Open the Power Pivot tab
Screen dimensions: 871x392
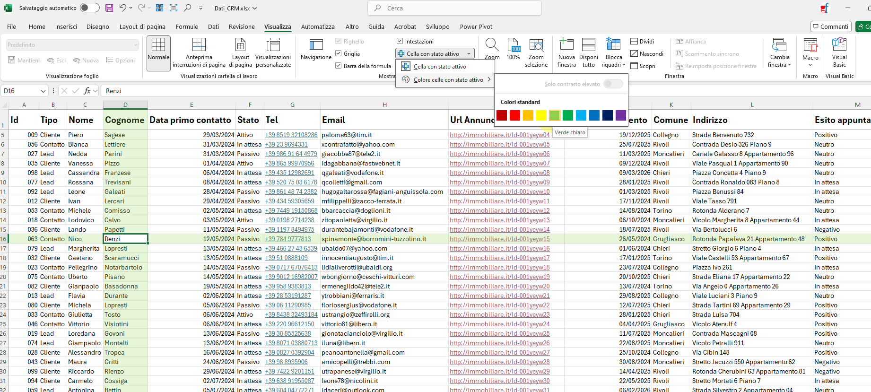click(x=476, y=27)
